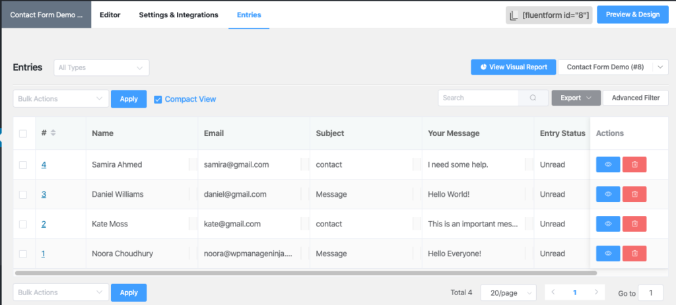Image resolution: width=676 pixels, height=305 pixels.
Task: Click the search magnifier icon
Action: (x=533, y=98)
